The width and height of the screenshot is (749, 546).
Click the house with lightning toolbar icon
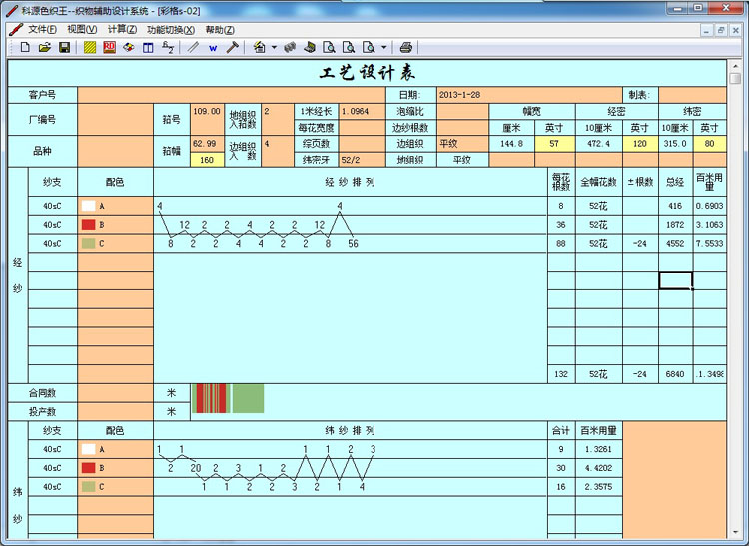(x=260, y=47)
